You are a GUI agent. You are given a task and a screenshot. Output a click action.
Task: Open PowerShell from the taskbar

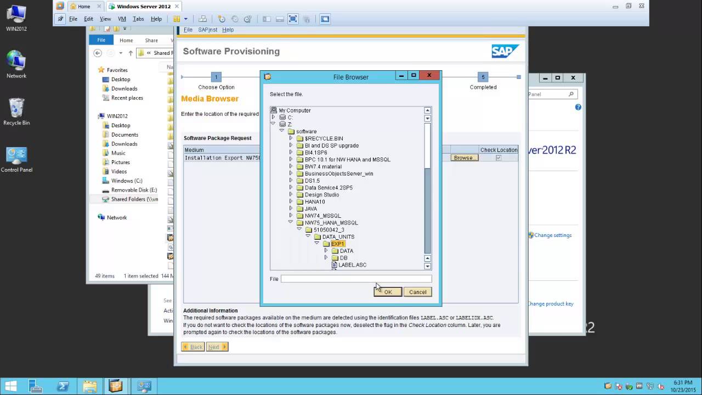[x=63, y=386]
